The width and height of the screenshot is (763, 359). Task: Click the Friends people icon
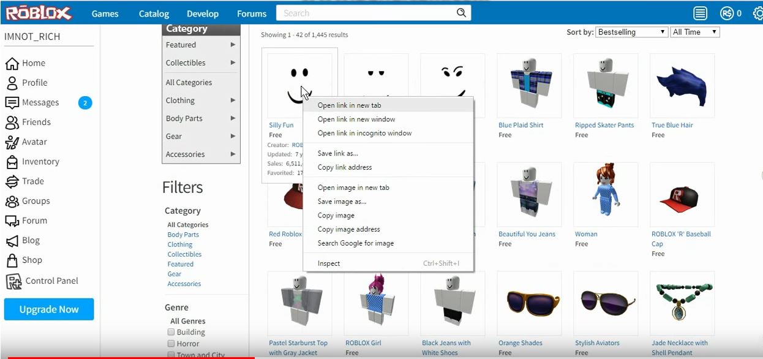(x=12, y=122)
